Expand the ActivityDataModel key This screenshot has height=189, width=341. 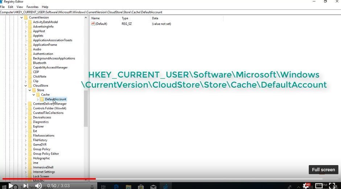(x=26, y=22)
